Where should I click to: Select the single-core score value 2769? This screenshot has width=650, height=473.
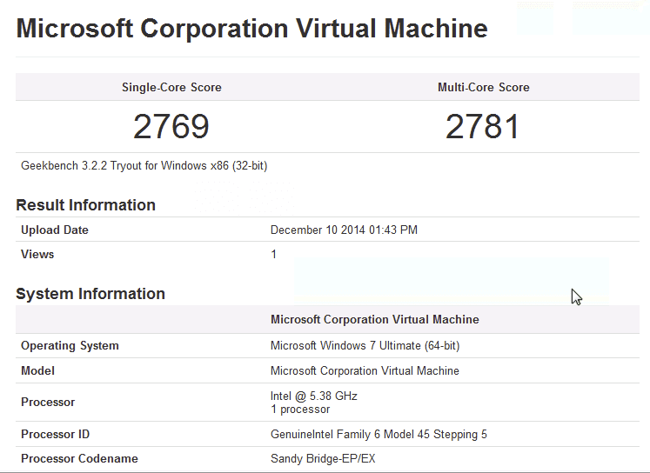[x=171, y=127]
